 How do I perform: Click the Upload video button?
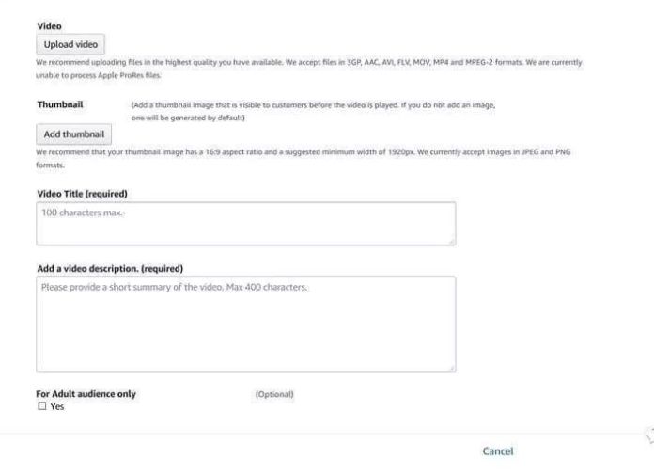(x=71, y=44)
